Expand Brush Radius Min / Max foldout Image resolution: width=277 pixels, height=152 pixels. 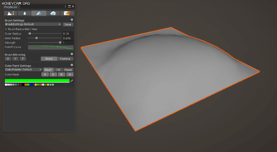6,29
